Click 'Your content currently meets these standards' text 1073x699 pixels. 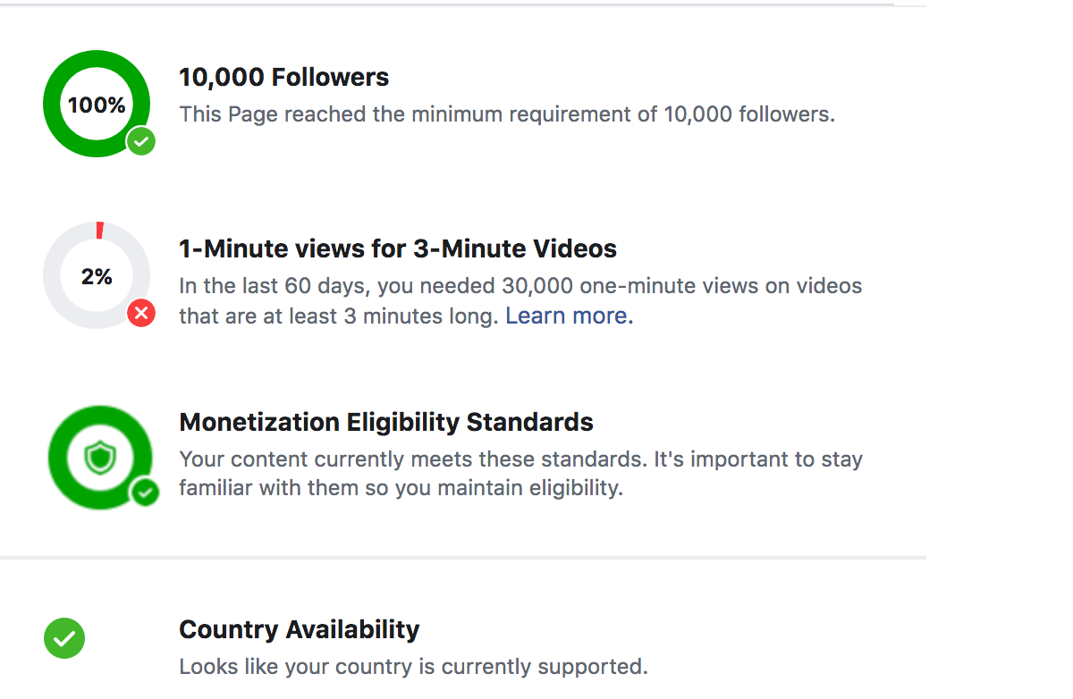[x=520, y=460]
